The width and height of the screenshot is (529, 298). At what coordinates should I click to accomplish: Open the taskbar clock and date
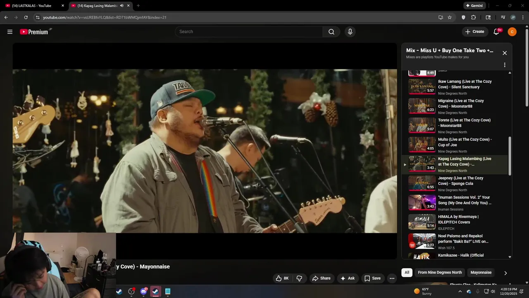pos(508,291)
